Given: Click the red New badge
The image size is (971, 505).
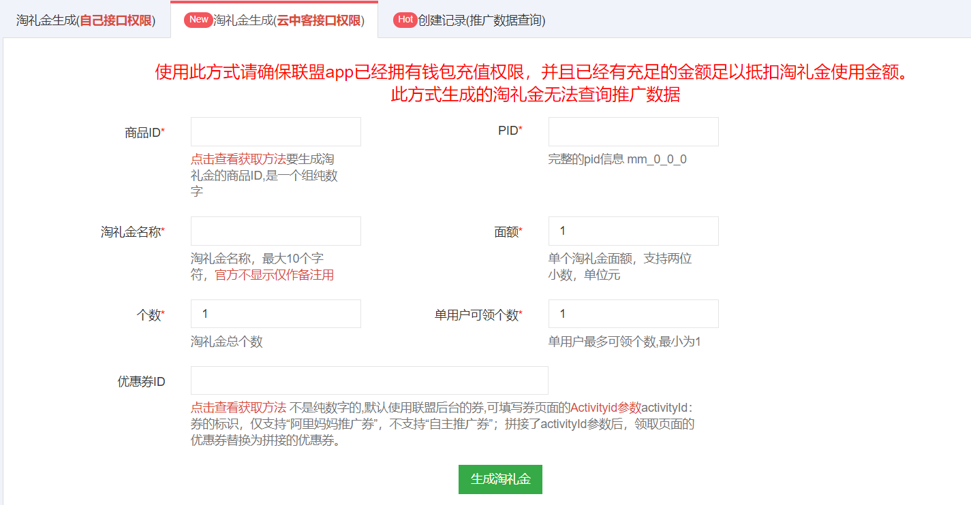Looking at the screenshot, I should tap(198, 20).
